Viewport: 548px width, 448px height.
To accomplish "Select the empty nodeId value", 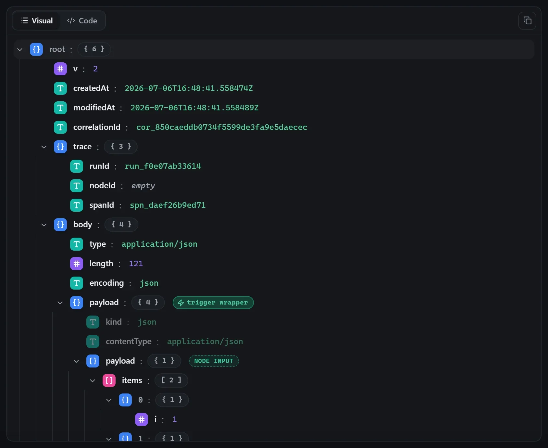I will (x=143, y=186).
